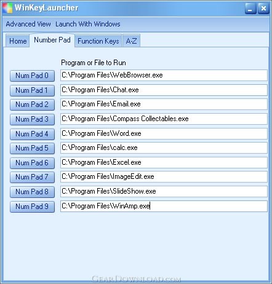Click the Num Pad 0 button
This screenshot has height=284, width=272.
pos(32,76)
